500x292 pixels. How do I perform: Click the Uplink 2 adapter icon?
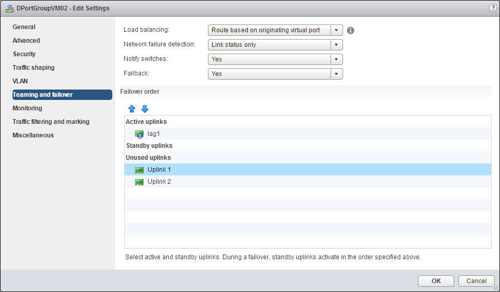139,182
